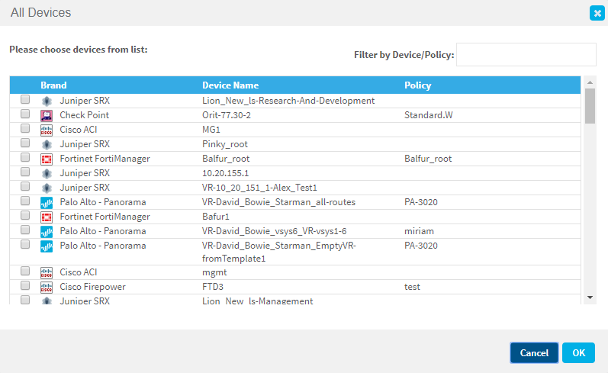Click the Check Point brand icon for Orit-77.30-2

click(x=46, y=115)
